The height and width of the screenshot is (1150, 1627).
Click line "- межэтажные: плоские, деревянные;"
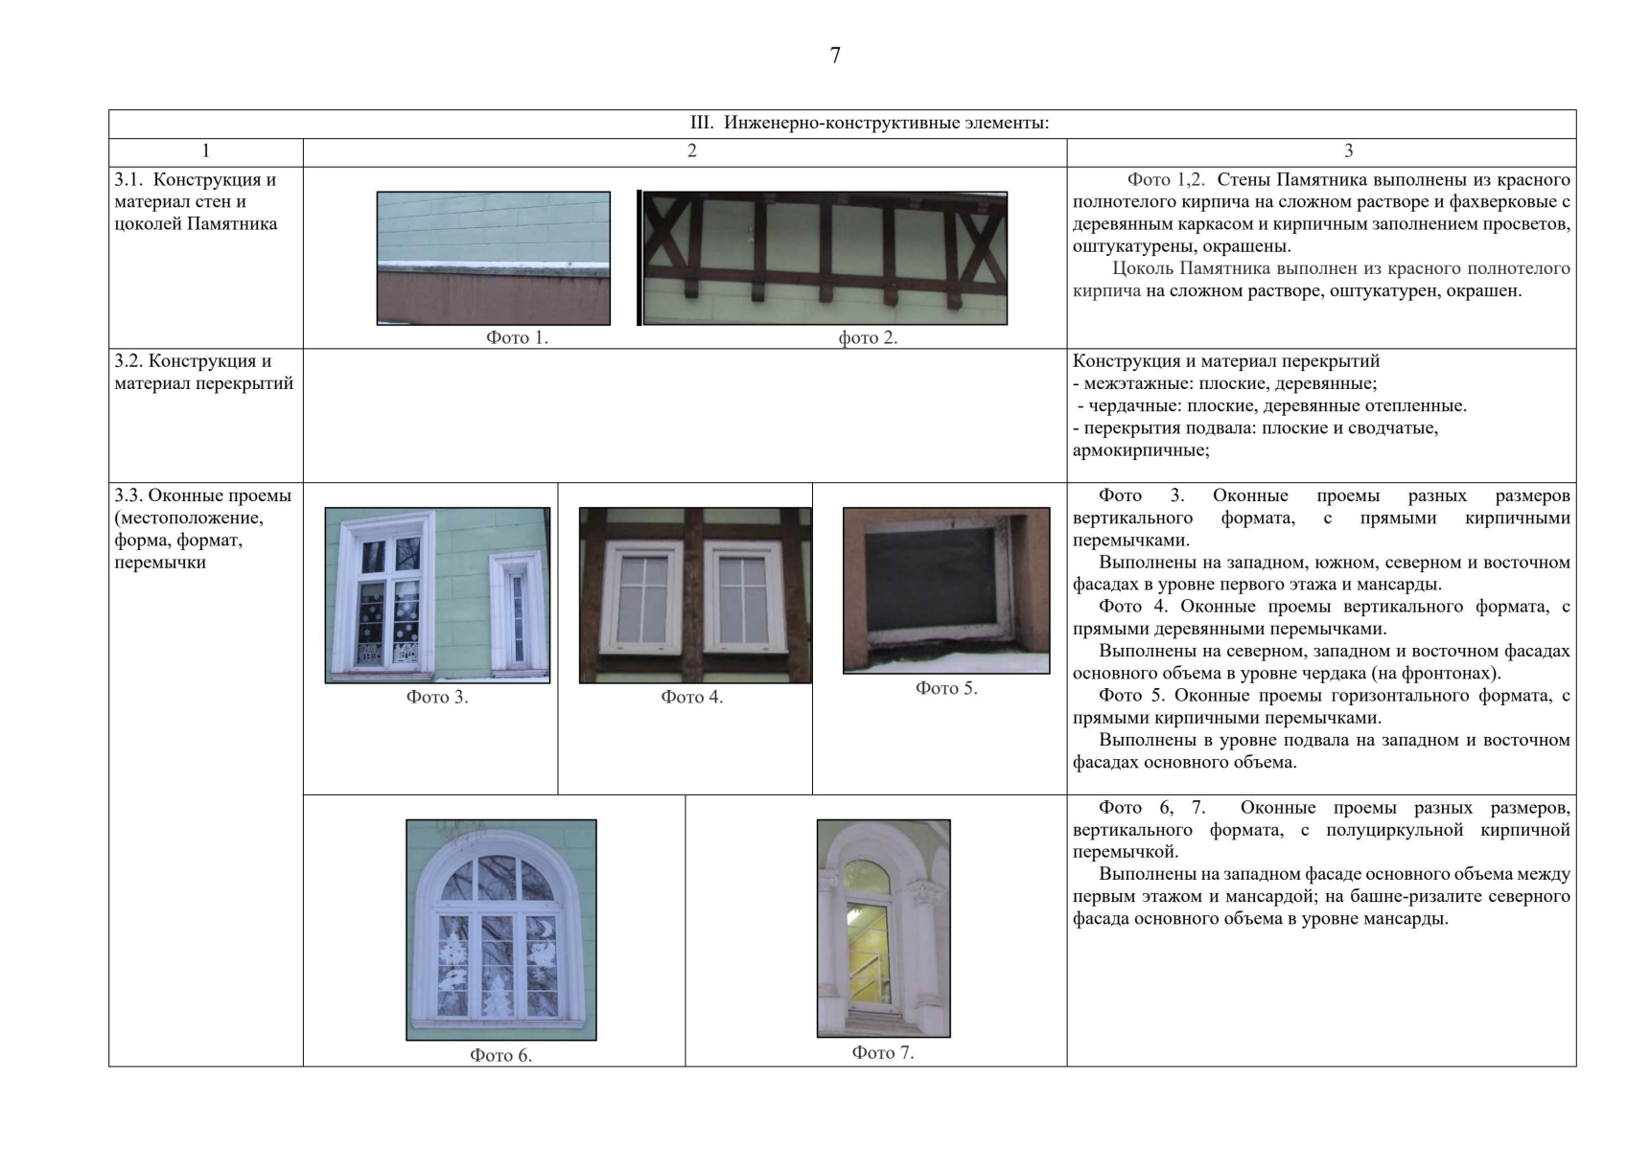[x=1225, y=383]
